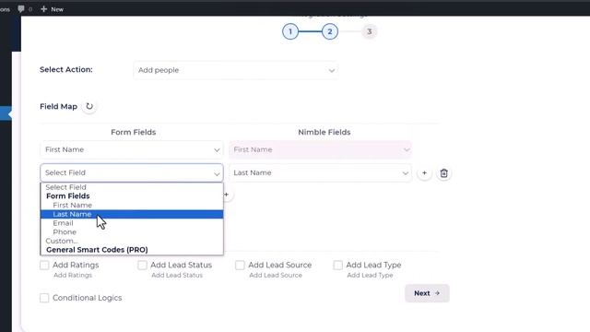Tick the Add Ratings checkbox
The height and width of the screenshot is (332, 590).
pos(44,266)
